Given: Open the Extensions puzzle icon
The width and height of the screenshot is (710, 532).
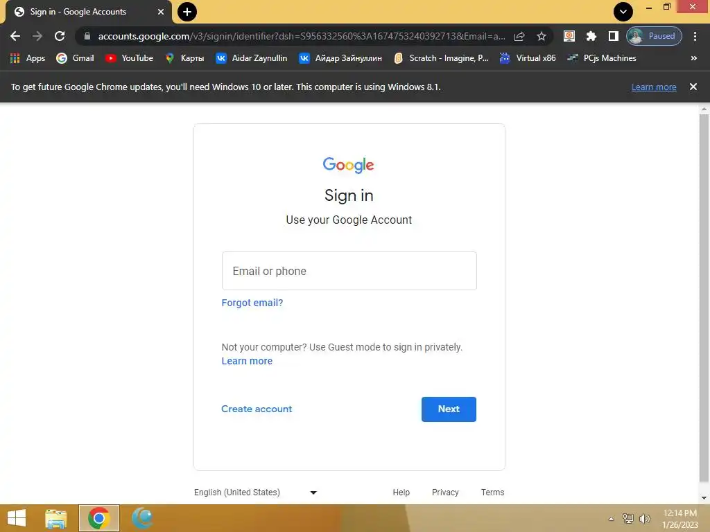Looking at the screenshot, I should [x=591, y=36].
